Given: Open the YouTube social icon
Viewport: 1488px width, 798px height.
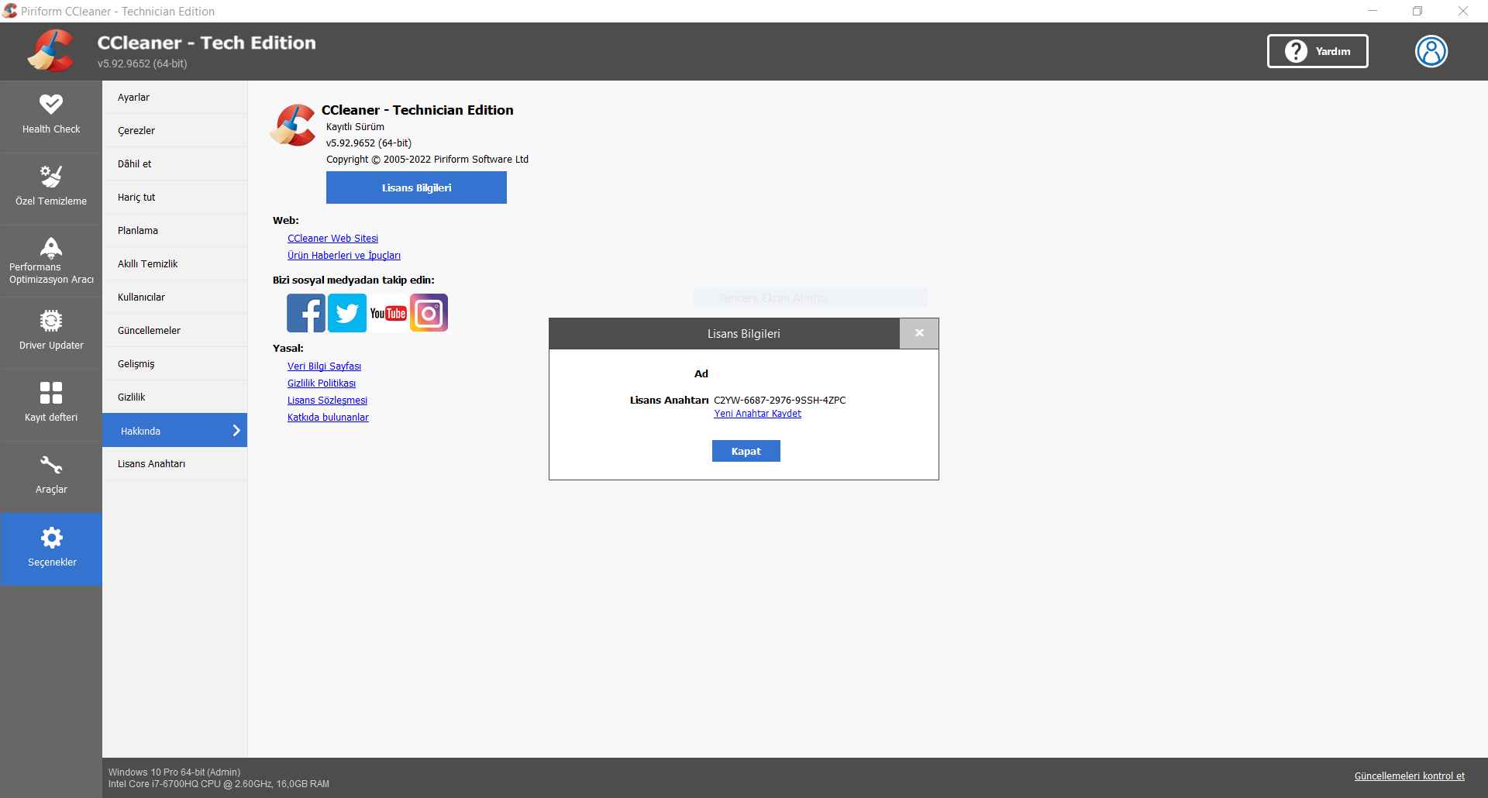Looking at the screenshot, I should (388, 313).
